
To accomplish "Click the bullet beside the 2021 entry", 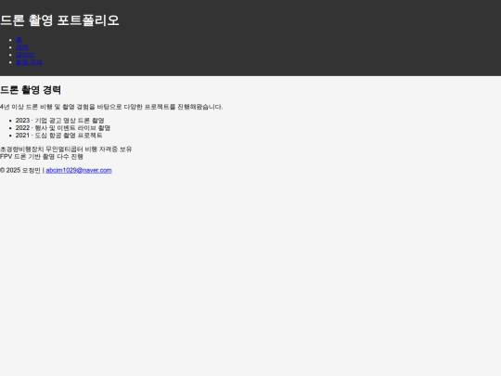I will click(10, 136).
